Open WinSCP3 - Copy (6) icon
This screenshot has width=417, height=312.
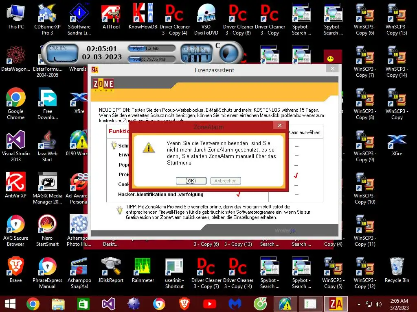[x=365, y=19]
